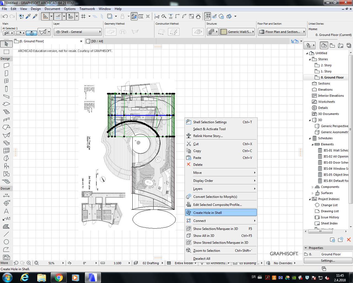Image resolution: width=353 pixels, height=283 pixels.
Task: Click the Inject Parameters syringe icon
Action: [x=35, y=16]
